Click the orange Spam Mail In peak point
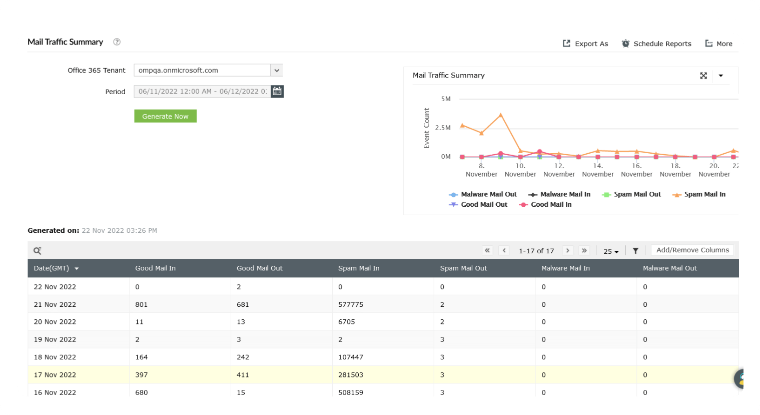This screenshot has height=415, width=760. point(501,115)
